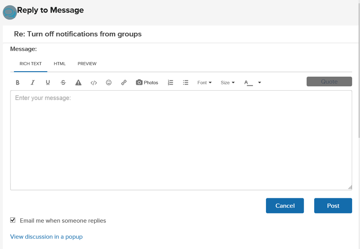Toggle italic formatting

[32, 82]
